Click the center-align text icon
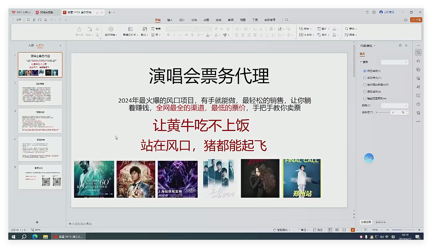Screen dimensions: 432x248 pos(243,35)
